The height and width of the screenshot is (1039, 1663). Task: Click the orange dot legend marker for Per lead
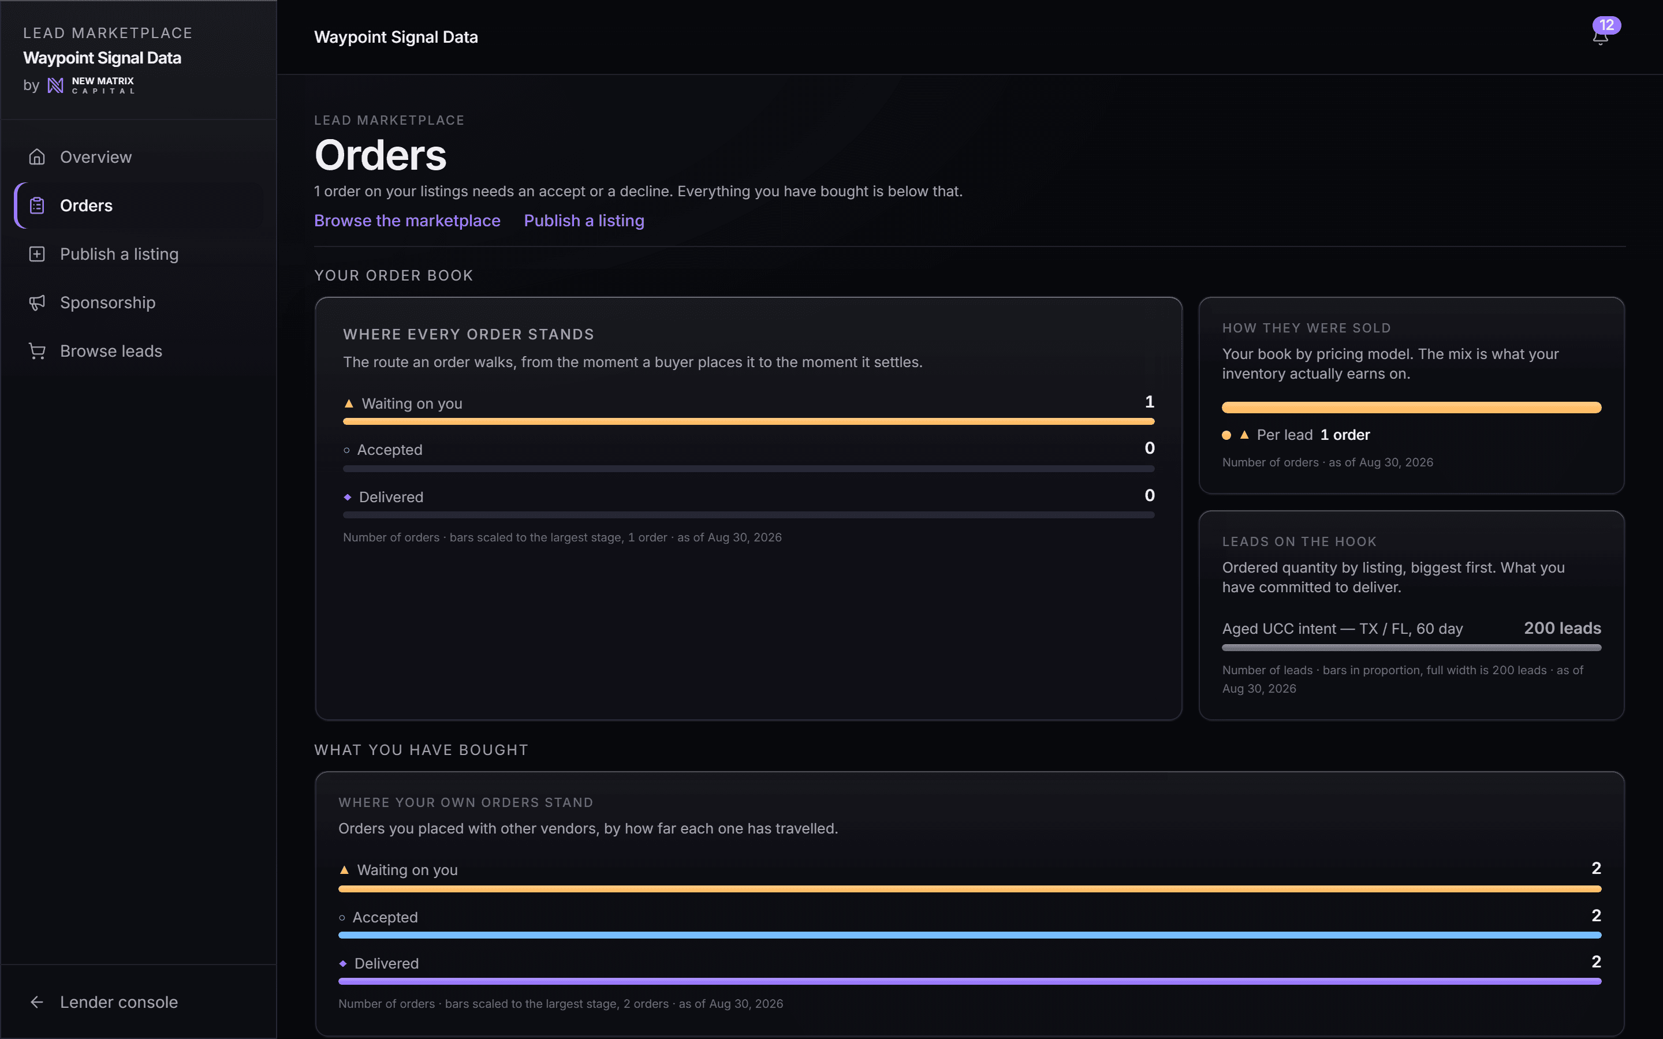1226,435
